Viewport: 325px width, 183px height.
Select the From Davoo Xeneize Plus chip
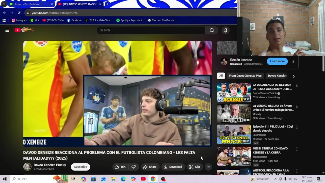[x=245, y=76]
